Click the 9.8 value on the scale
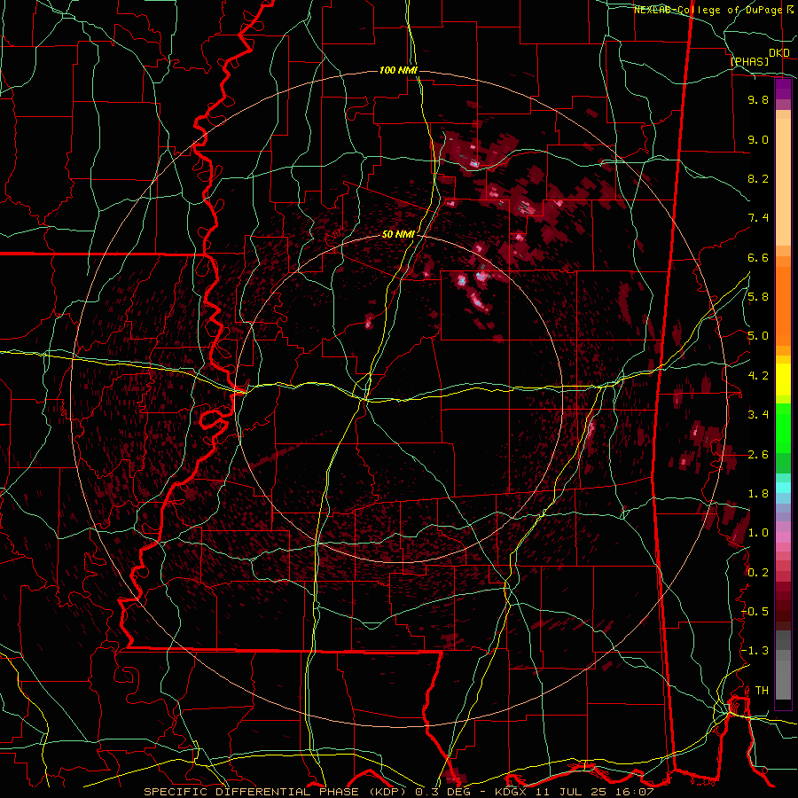Viewport: 798px width, 798px height. click(758, 99)
